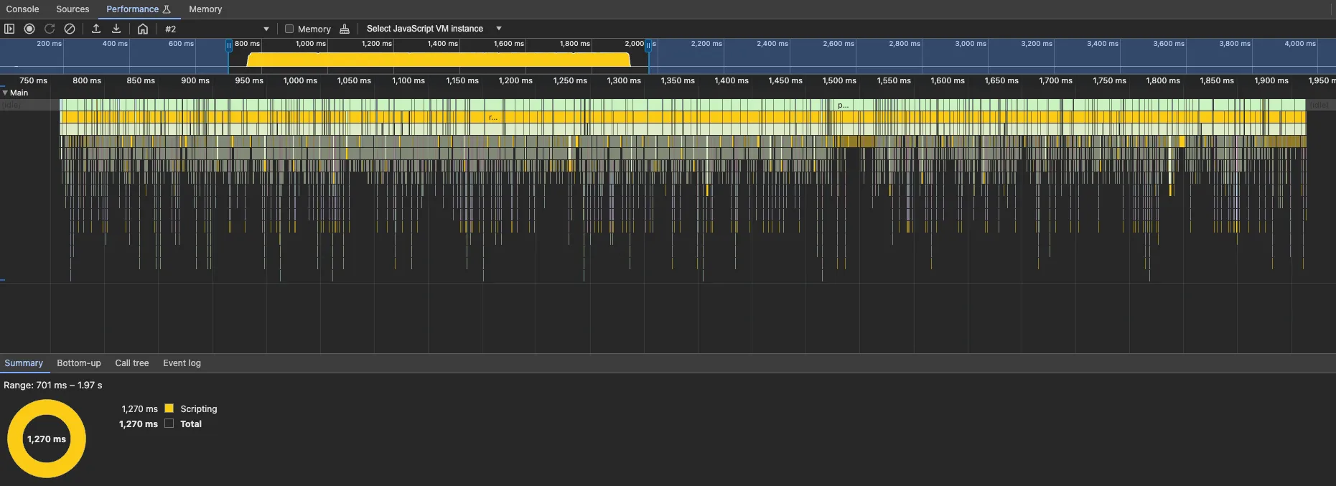
Task: Click the 3,000 ms mark in the overview
Action: point(971,44)
